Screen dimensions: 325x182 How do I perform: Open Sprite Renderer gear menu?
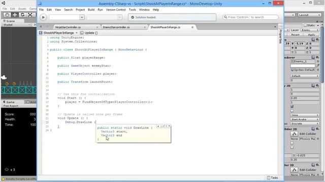click(317, 57)
